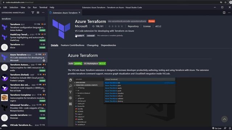Click the scroll-to-top arrow button
Screen dimensions: 232x130
point(224,119)
